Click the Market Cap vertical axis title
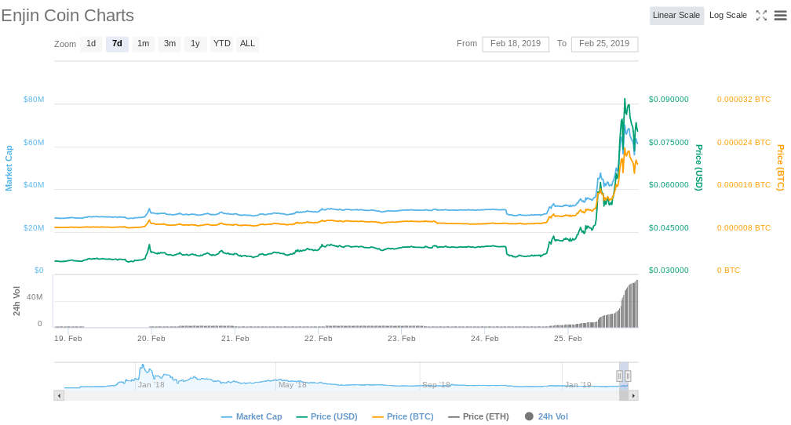The image size is (791, 425). click(x=9, y=169)
